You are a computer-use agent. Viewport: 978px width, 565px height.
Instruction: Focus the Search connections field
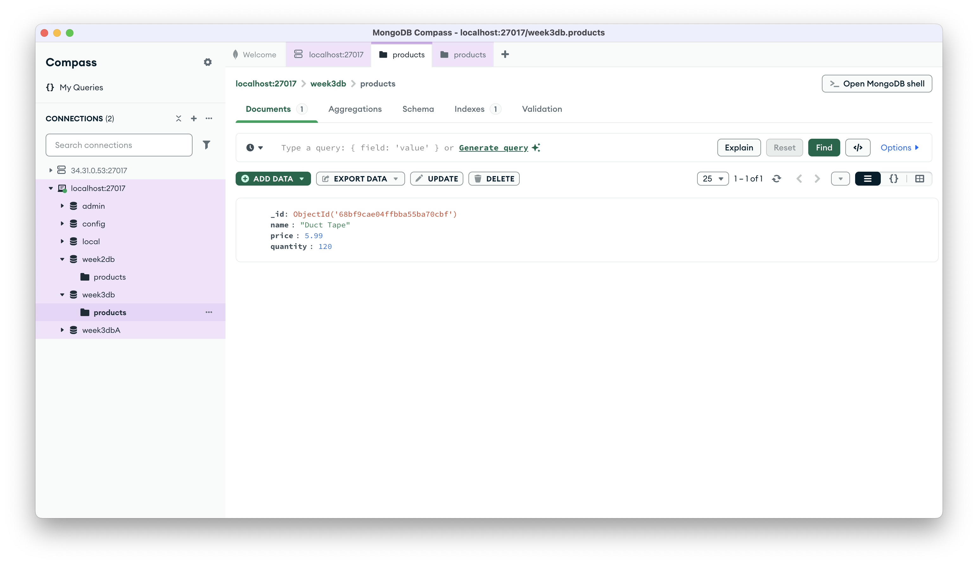(x=119, y=145)
